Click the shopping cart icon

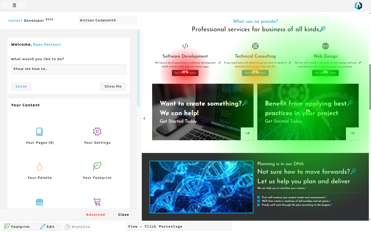pyautogui.click(x=97, y=202)
